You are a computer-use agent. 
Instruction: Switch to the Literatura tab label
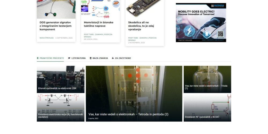(x=79, y=58)
